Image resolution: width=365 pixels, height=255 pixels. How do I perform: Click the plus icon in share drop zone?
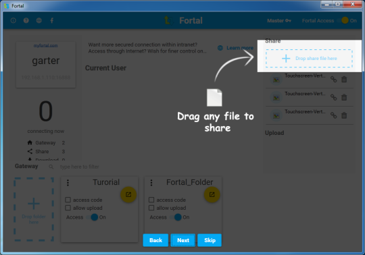pos(286,58)
